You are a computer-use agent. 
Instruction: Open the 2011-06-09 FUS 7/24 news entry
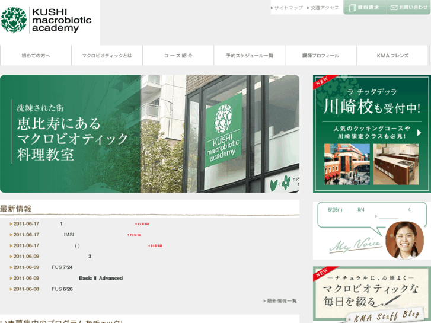(x=41, y=267)
